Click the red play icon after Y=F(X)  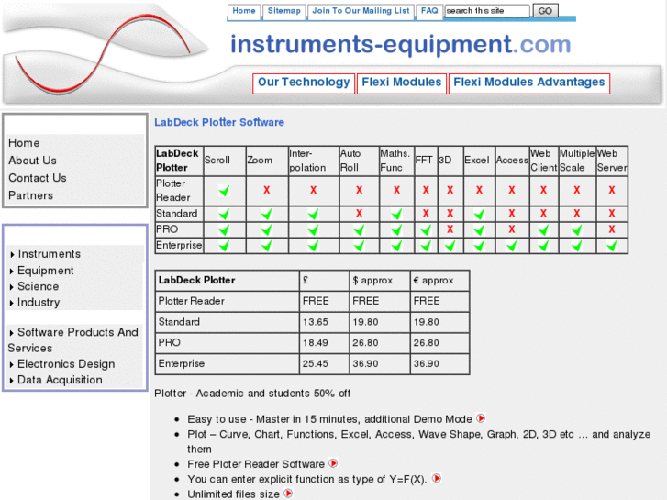[x=437, y=478]
